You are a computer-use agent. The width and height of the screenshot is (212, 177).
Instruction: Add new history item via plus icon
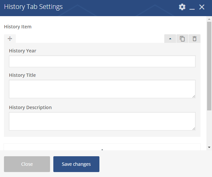102,150
